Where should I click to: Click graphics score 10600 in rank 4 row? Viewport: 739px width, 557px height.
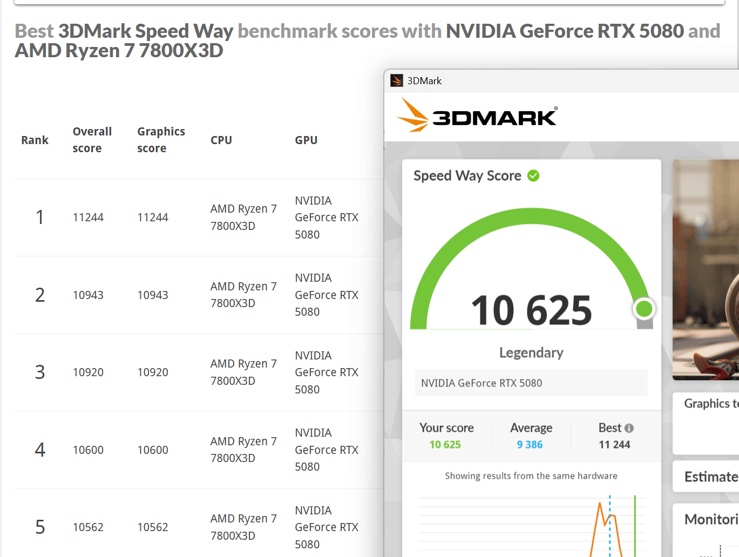coord(153,450)
